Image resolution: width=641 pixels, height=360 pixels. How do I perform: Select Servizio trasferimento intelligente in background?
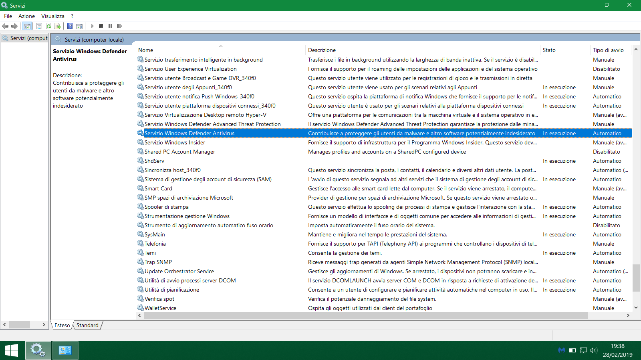tap(384, 60)
